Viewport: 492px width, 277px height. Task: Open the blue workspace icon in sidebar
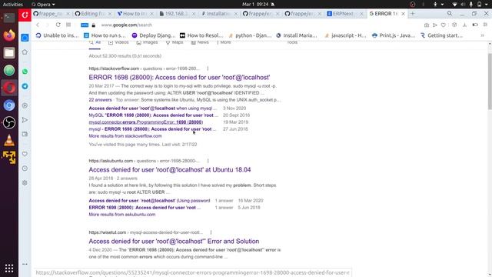(25, 38)
